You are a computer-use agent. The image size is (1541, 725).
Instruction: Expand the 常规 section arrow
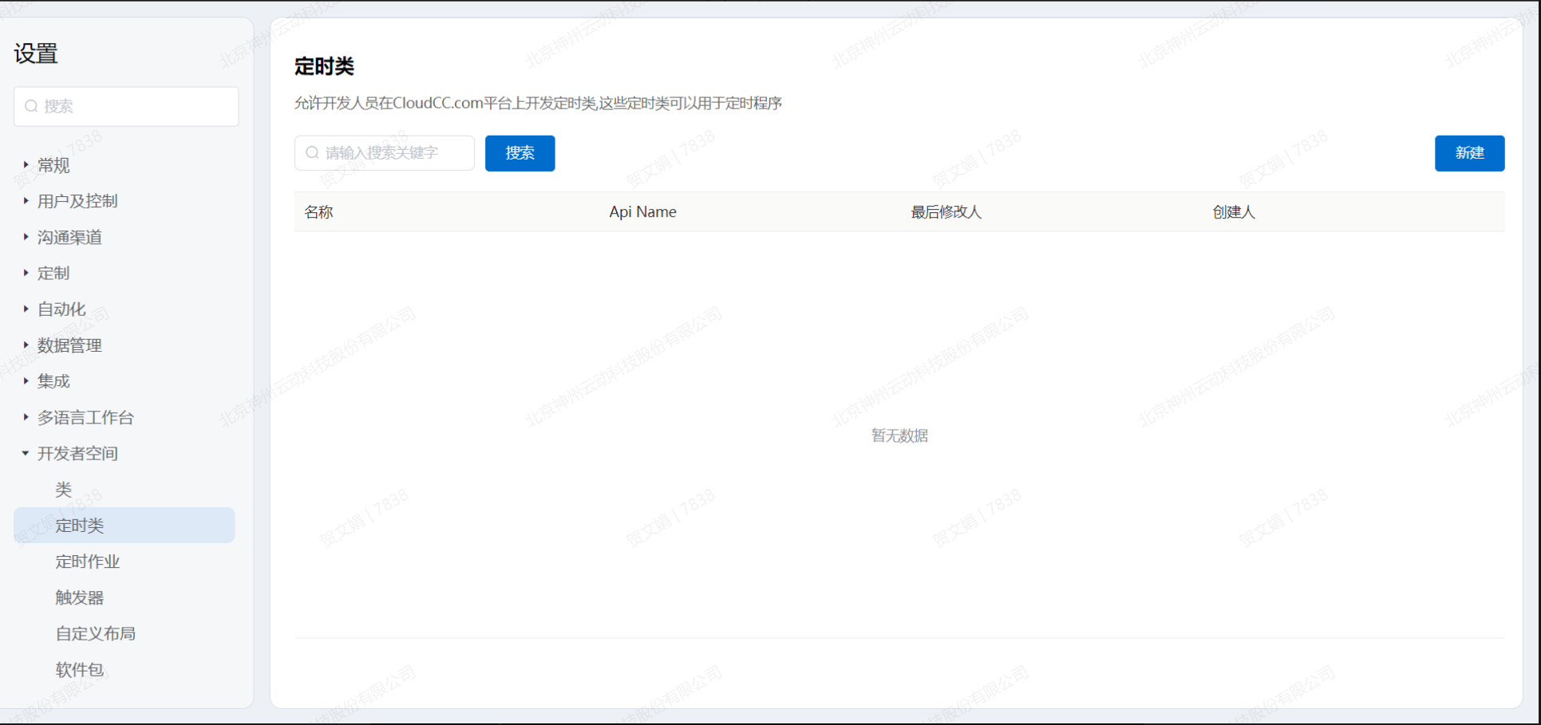click(26, 165)
